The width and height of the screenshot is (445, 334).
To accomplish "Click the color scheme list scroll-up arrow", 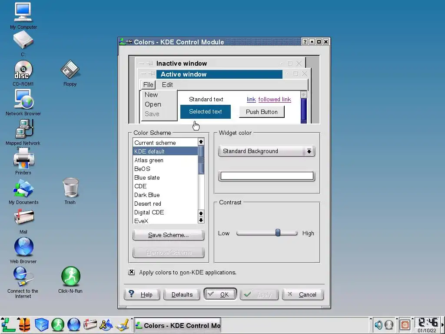I will coord(201,142).
